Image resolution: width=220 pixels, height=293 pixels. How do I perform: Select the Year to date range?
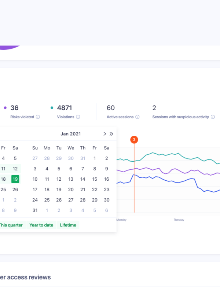[x=41, y=225]
